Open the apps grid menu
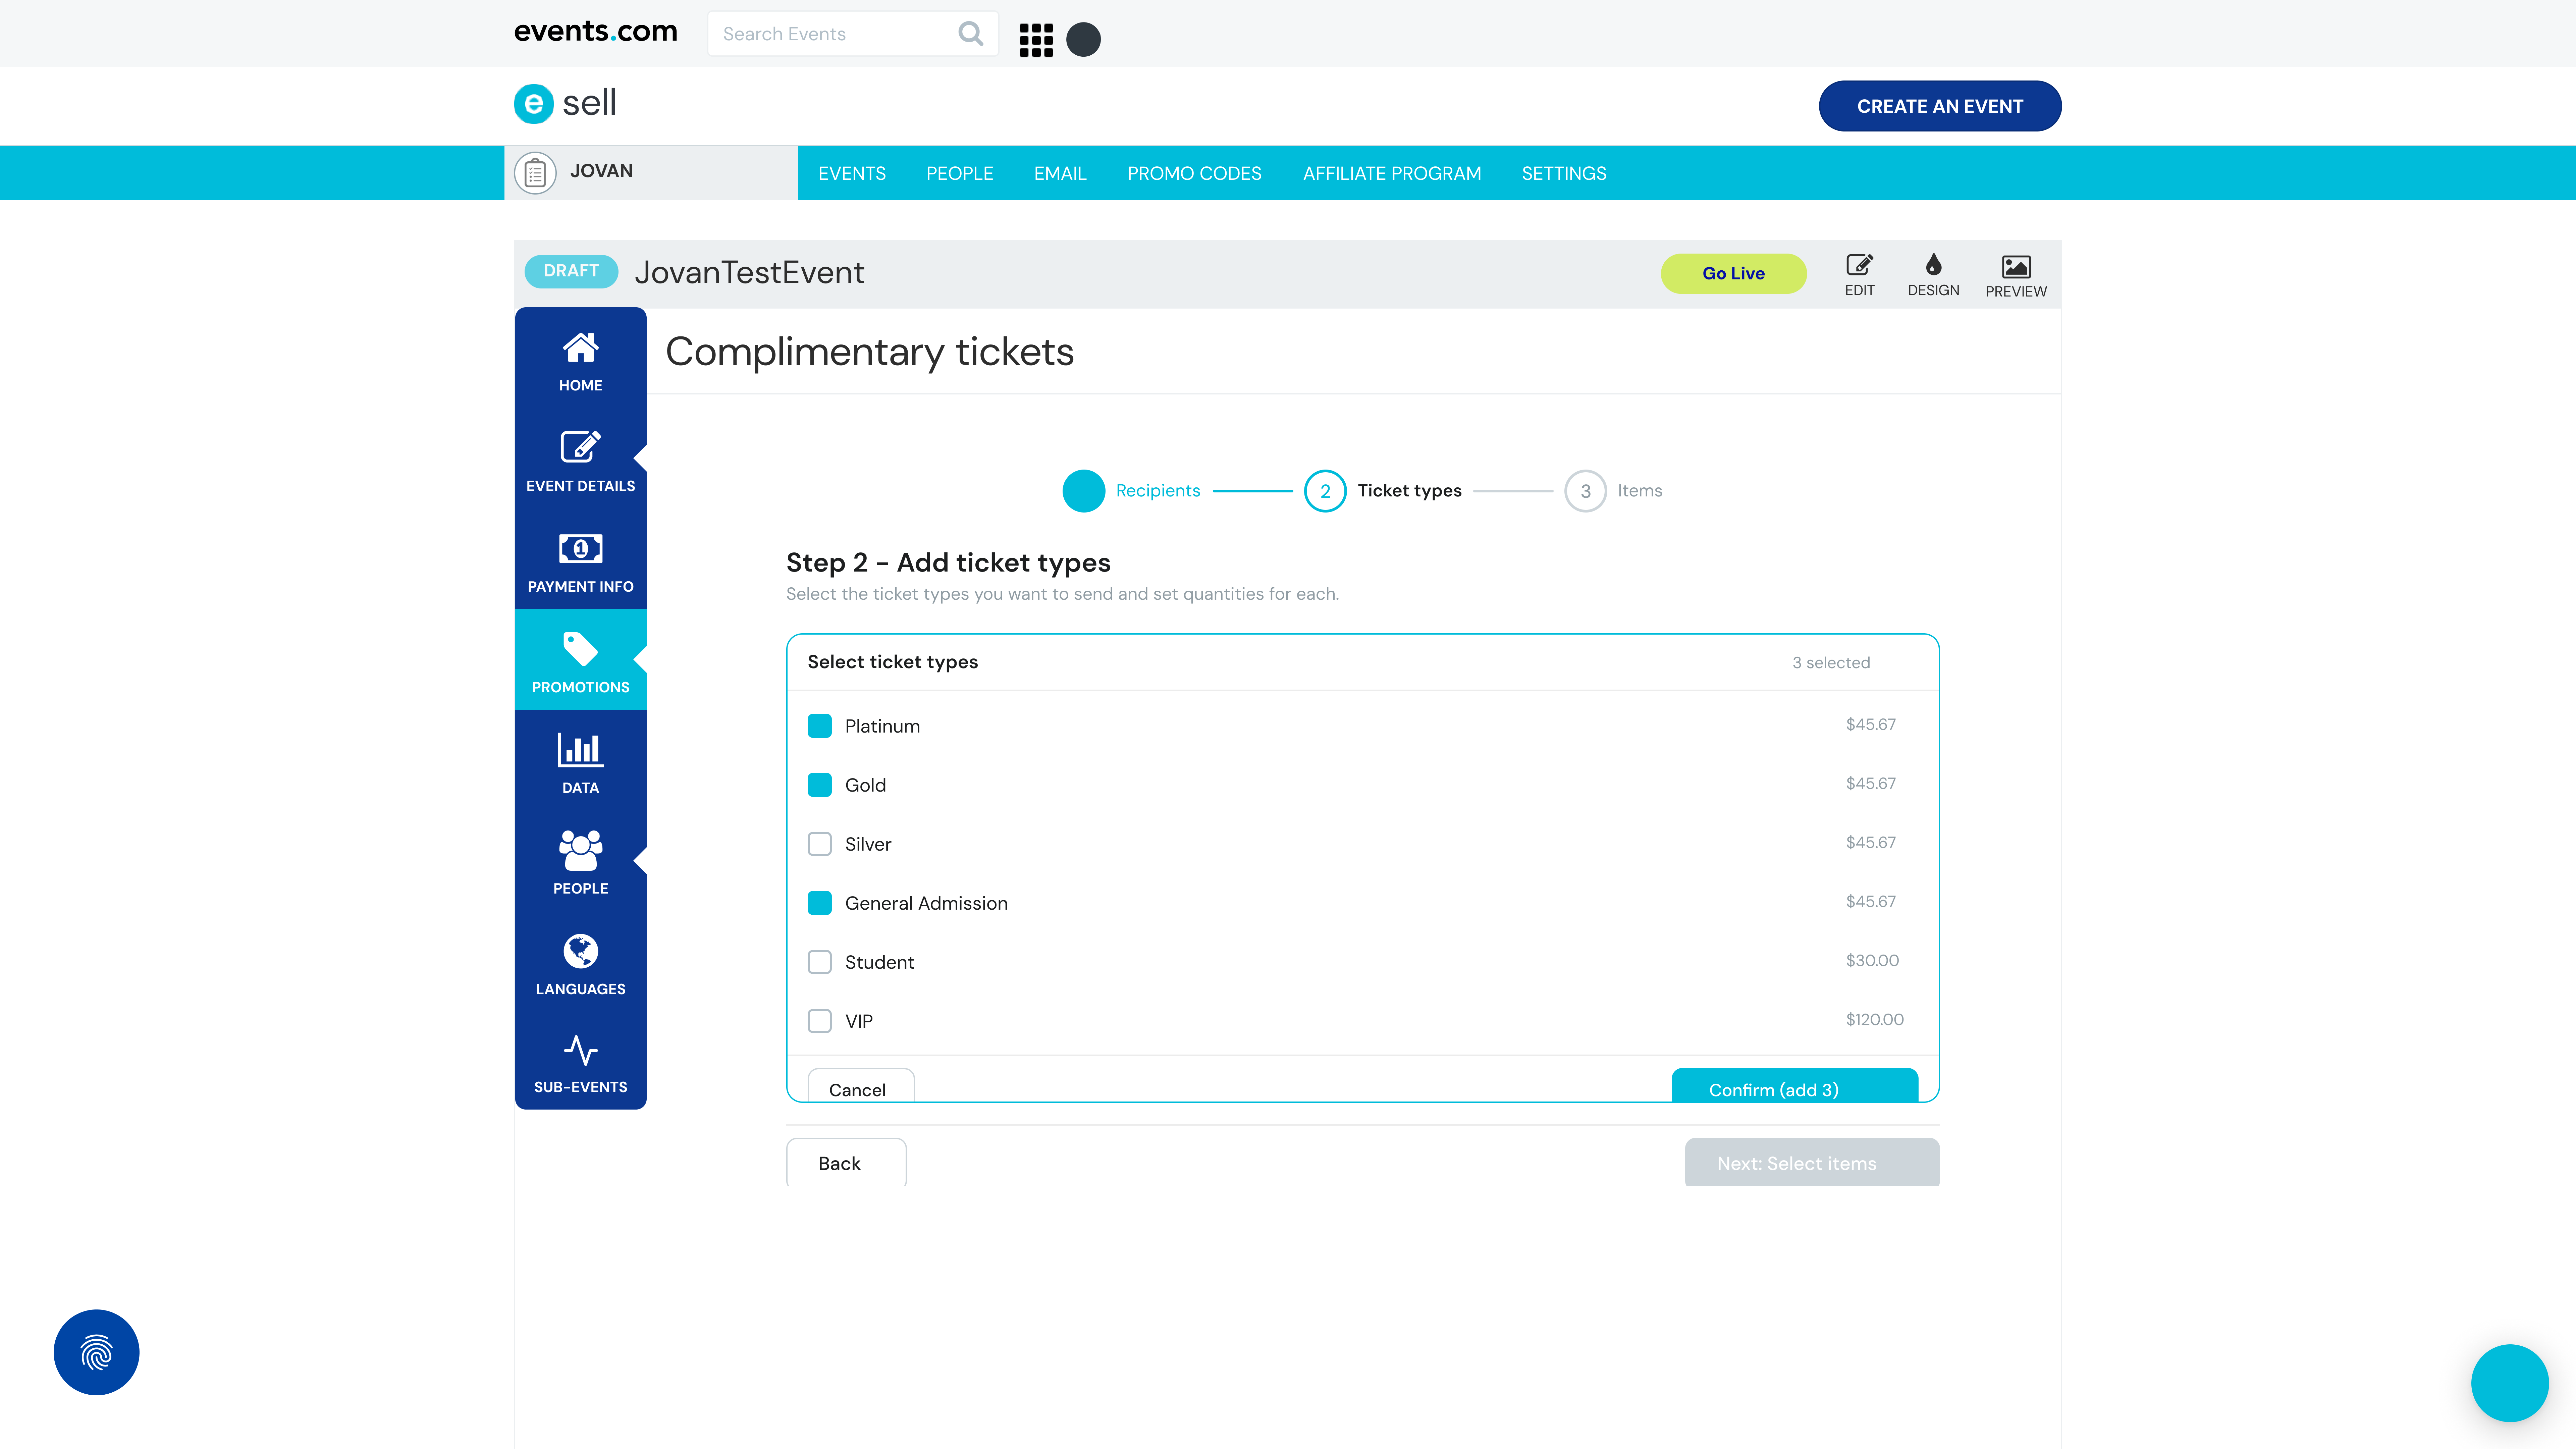Viewport: 2576px width, 1449px height. point(1036,39)
